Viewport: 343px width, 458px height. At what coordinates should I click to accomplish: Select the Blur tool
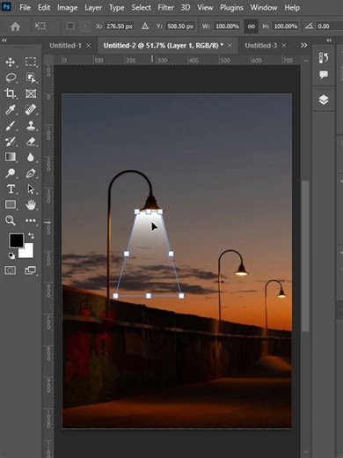coord(31,157)
